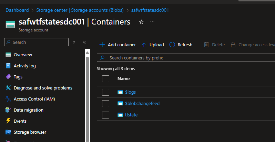Focus the Search containers by prefix field

pos(186,58)
